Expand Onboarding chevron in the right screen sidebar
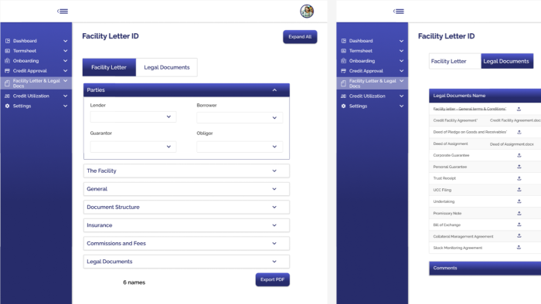Viewport: 541px width, 304px height. 401,61
